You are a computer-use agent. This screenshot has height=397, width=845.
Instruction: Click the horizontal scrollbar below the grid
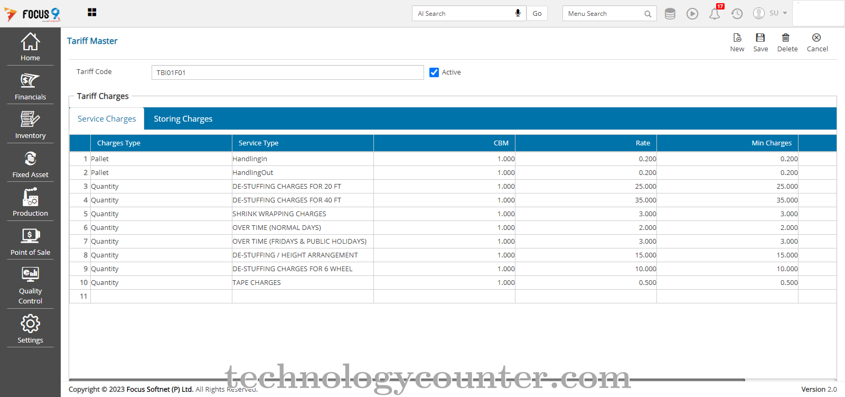(407, 380)
